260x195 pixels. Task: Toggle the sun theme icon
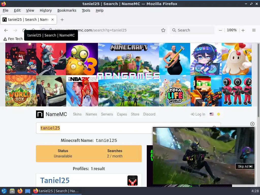point(218,114)
